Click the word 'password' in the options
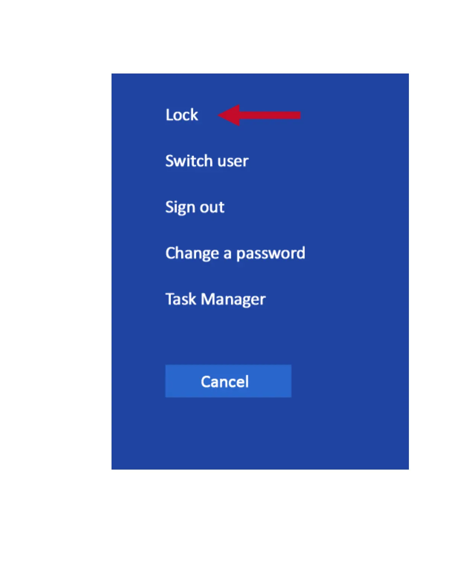 (x=271, y=254)
